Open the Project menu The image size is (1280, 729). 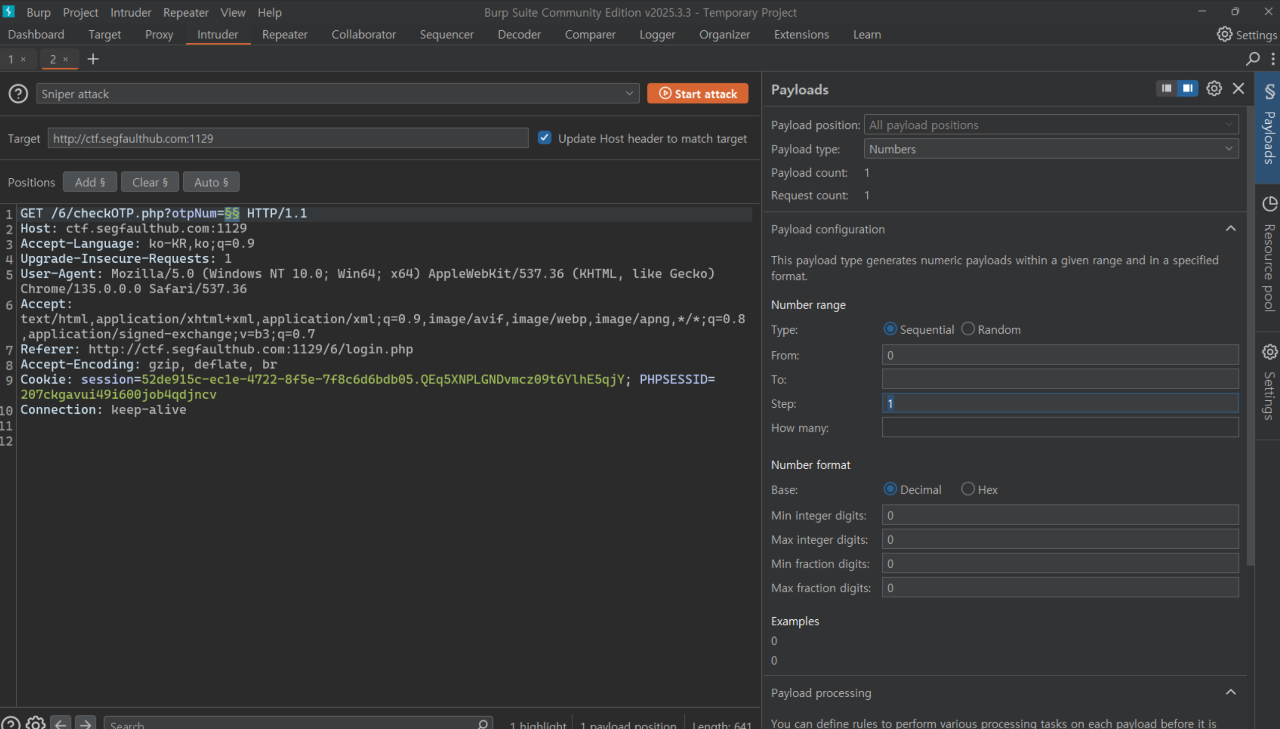point(81,12)
